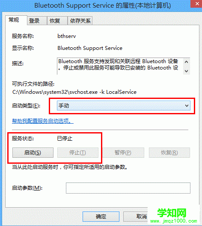Click the 暂停(P) button
Image resolution: width=202 pixels, height=226 pixels.
point(123,153)
